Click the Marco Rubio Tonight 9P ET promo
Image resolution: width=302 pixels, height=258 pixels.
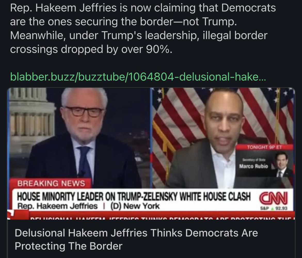pyautogui.click(x=264, y=160)
